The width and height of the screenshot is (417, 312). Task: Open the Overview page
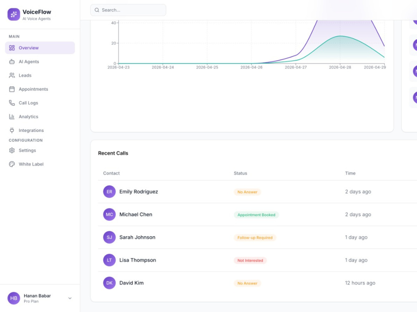pyautogui.click(x=40, y=48)
